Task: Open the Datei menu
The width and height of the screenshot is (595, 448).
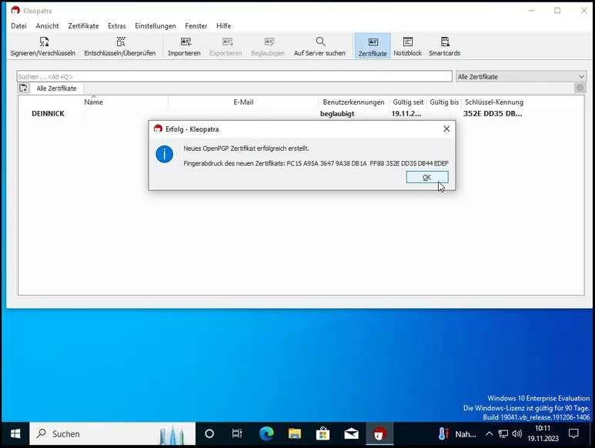Action: [18, 26]
